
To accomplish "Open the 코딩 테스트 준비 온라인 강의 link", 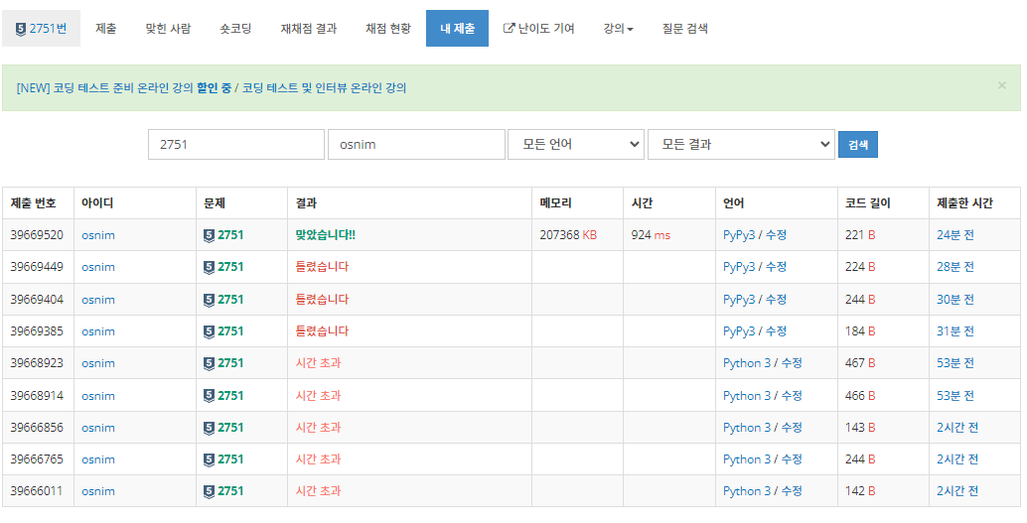I will coord(124,87).
